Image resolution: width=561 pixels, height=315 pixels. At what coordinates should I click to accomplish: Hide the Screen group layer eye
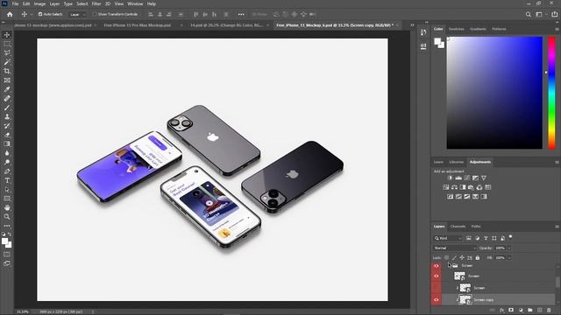click(437, 266)
